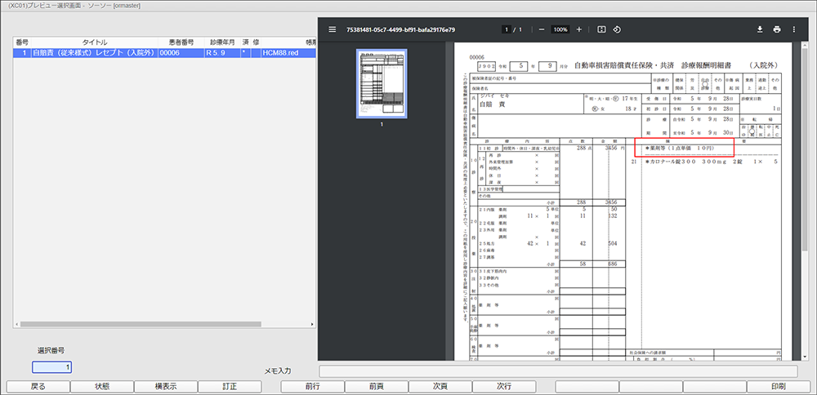Click the メモ入力 text field
The height and width of the screenshot is (395, 817).
(560, 371)
